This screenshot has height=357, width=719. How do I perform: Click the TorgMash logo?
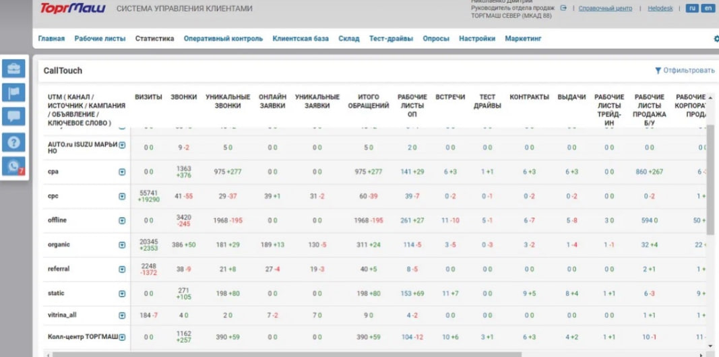[73, 8]
